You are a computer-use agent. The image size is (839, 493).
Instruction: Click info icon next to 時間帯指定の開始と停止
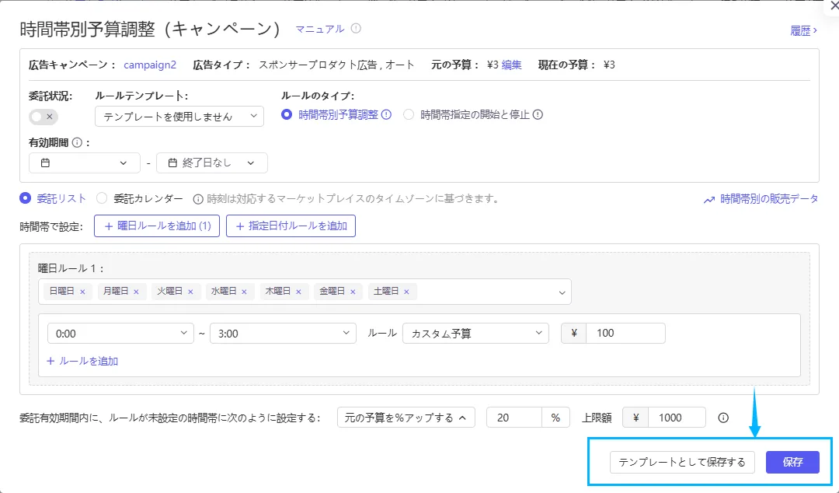pos(538,114)
